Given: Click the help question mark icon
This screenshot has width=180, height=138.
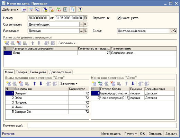Looking at the screenshot, I should 80,10.
